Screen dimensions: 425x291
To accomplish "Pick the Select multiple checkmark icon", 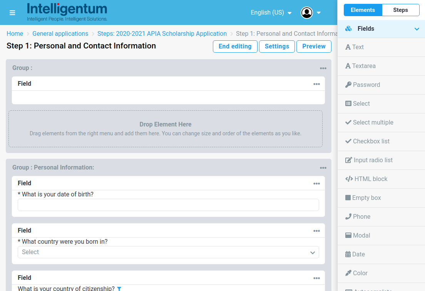I will (x=348, y=122).
